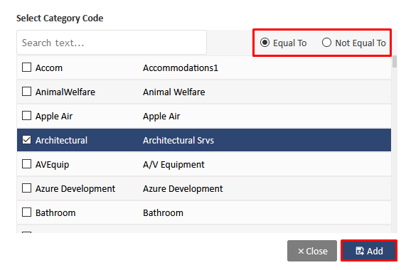Click the Architectural Srvs highlighted row

tap(204, 140)
